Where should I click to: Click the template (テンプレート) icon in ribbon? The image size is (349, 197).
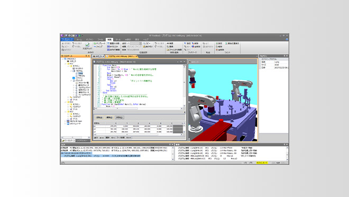pyautogui.click(x=95, y=43)
